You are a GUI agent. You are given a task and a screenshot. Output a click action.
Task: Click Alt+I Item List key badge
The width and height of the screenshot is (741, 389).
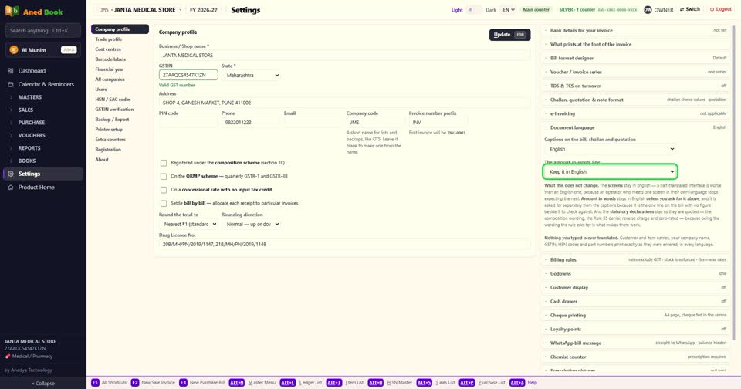tap(334, 382)
